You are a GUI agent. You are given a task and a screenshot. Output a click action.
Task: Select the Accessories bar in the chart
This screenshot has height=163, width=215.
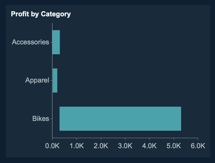click(x=56, y=42)
